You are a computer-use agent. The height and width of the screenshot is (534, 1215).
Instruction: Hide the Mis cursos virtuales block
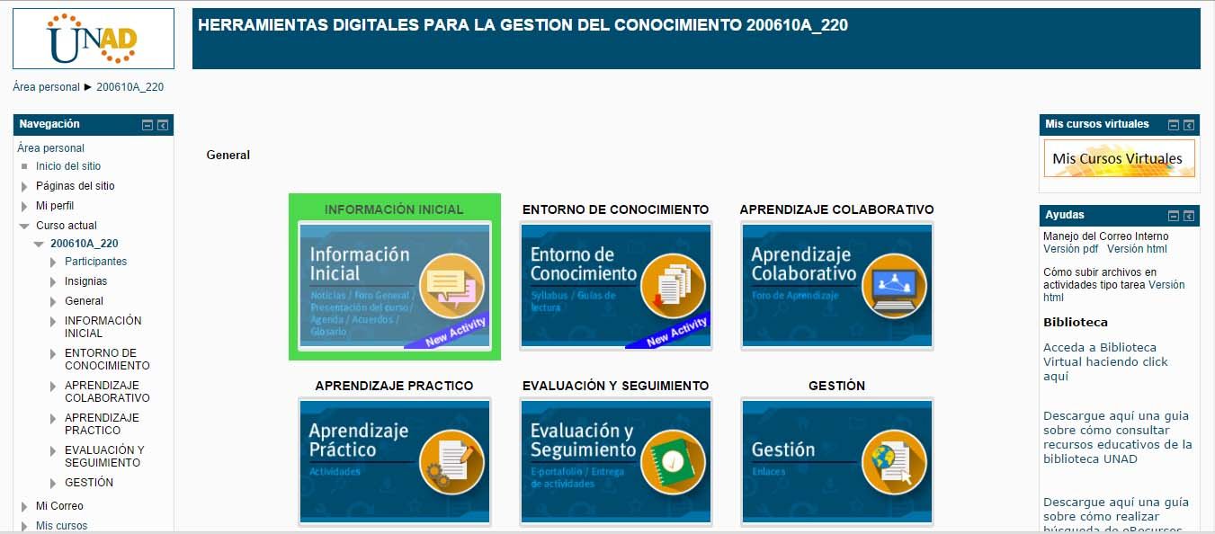1174,125
